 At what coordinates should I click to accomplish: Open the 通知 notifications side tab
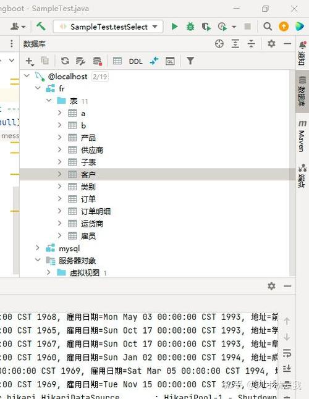pyautogui.click(x=302, y=53)
